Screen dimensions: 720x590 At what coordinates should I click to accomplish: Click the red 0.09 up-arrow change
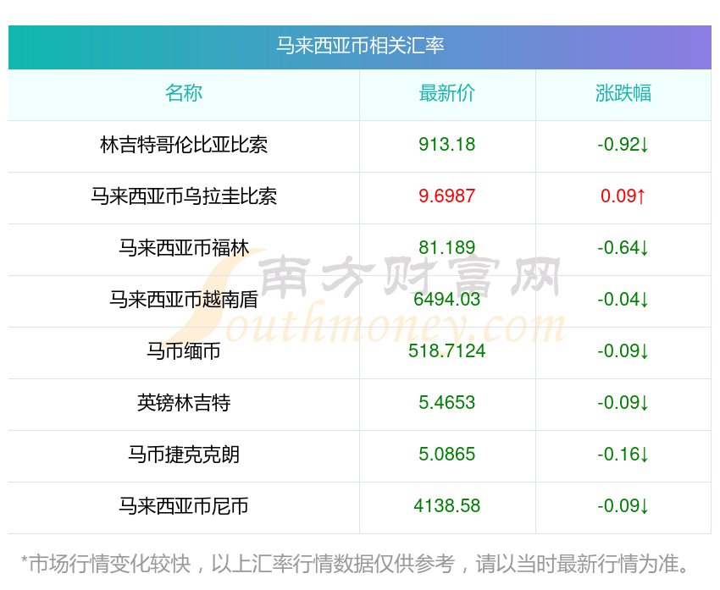pos(623,196)
